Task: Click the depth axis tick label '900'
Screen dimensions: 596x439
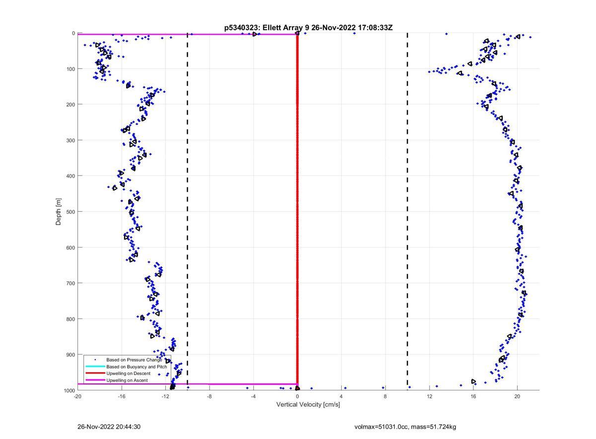Action: [x=71, y=355]
